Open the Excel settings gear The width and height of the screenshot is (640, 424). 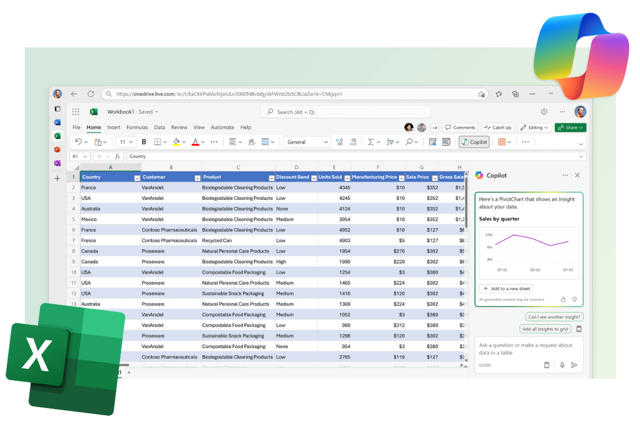[544, 111]
